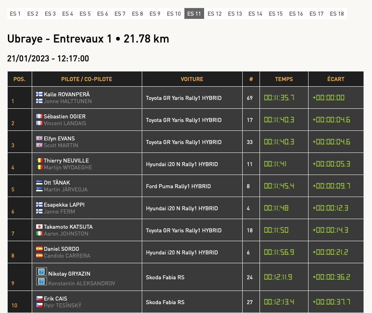Click the Belgian flag beside Martijn WYDAEGHE

click(x=39, y=167)
